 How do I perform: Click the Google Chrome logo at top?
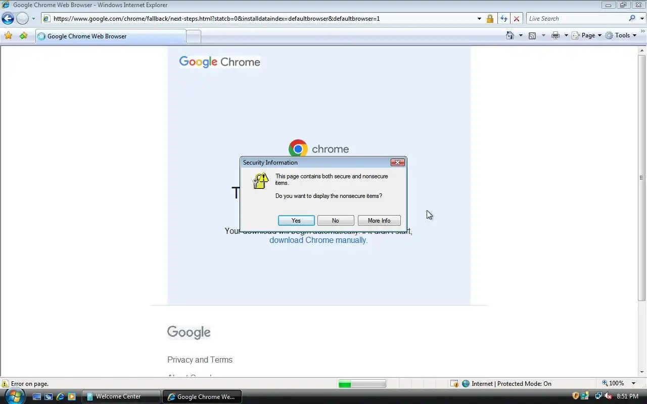pyautogui.click(x=220, y=62)
